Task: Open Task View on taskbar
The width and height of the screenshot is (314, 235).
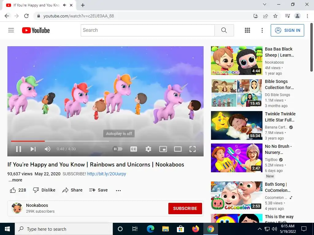Action: (x=135, y=229)
